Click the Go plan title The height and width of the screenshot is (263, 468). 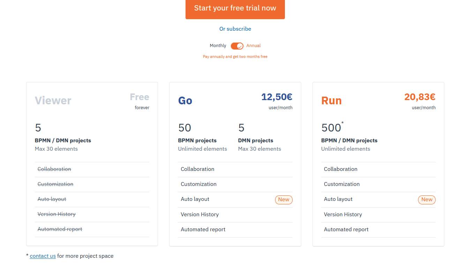185,100
